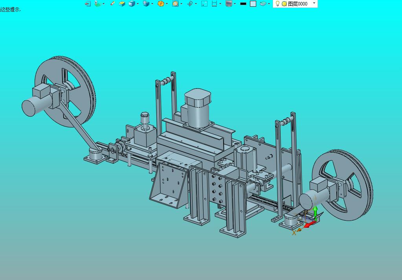Click the zoom magnifier view icon
Screen dimensions: 402x280
(x=175, y=4)
